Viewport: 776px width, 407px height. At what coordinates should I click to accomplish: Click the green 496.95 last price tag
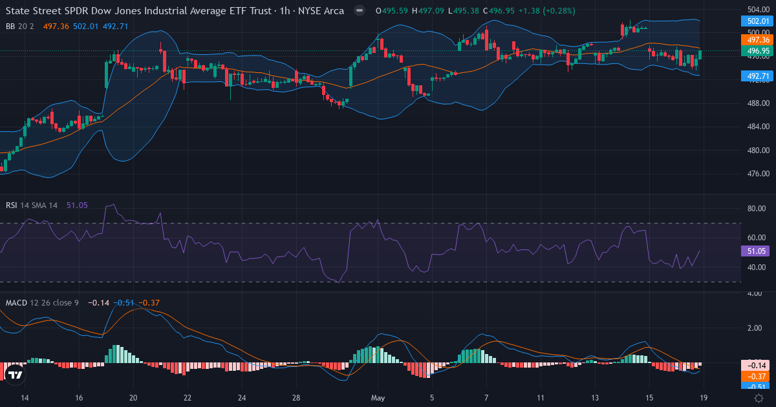point(757,50)
